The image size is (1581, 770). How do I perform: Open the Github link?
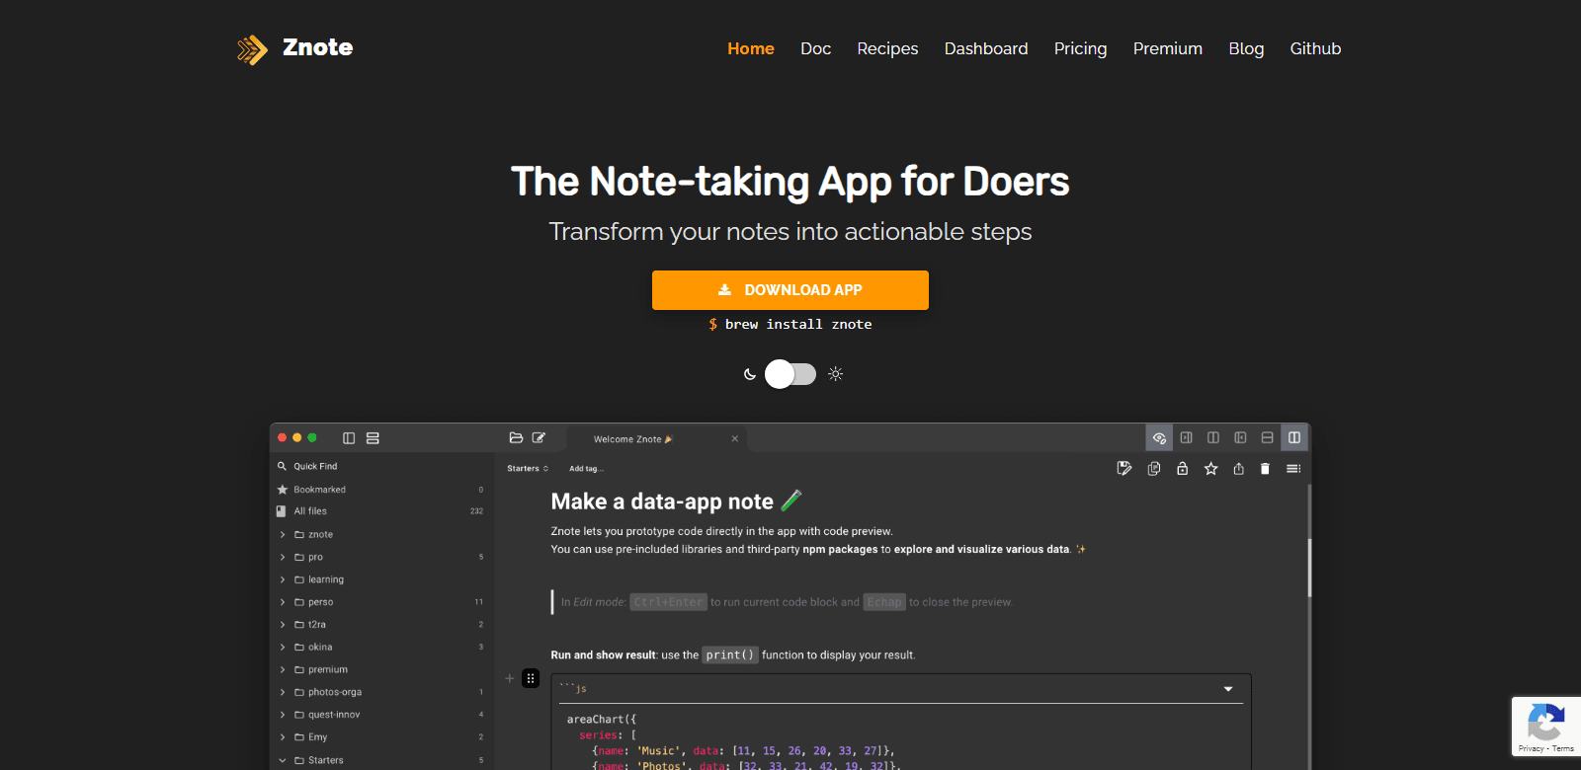click(1315, 48)
